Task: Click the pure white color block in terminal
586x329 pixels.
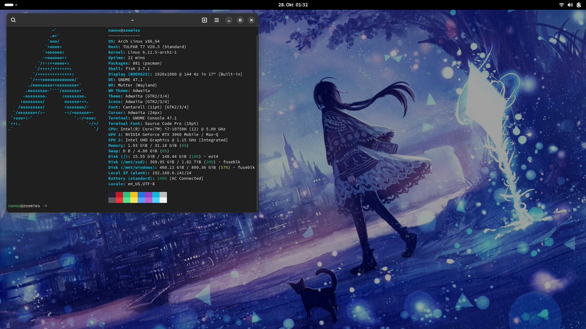Action: 163,200
